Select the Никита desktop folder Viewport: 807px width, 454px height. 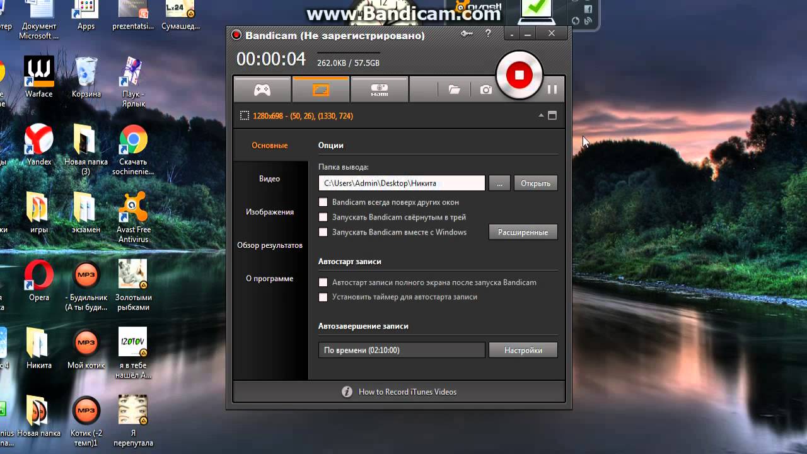pos(39,349)
